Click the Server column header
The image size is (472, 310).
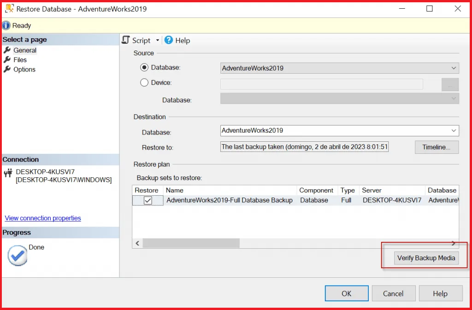[392, 190]
